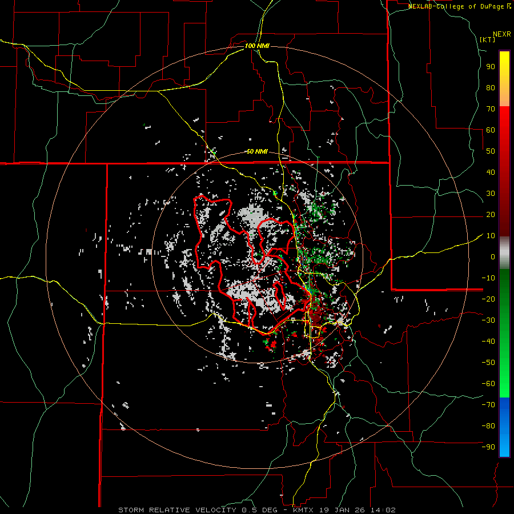514x514 pixels.
Task: Click the -90 label on the velocity scale
Action: coord(488,447)
